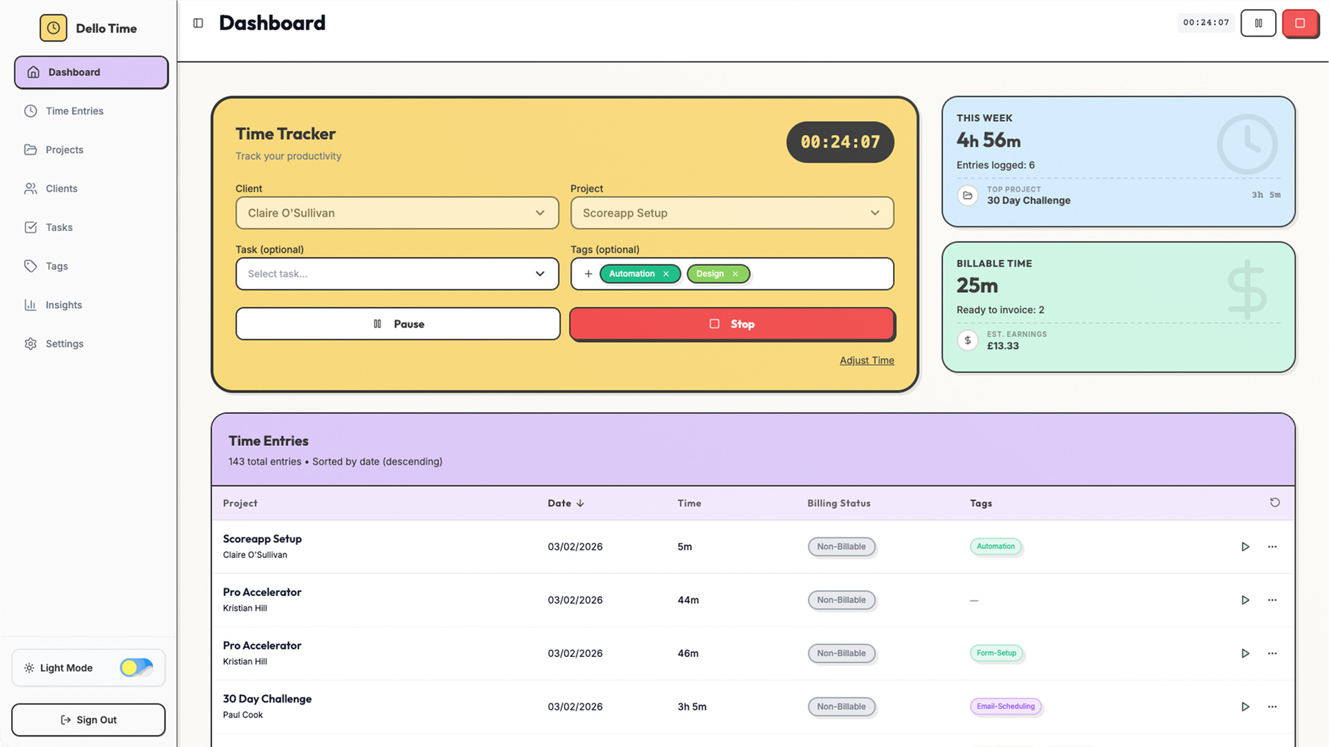This screenshot has height=747, width=1329.
Task: Play the first Pro Accelerator 44m entry
Action: [x=1245, y=600]
